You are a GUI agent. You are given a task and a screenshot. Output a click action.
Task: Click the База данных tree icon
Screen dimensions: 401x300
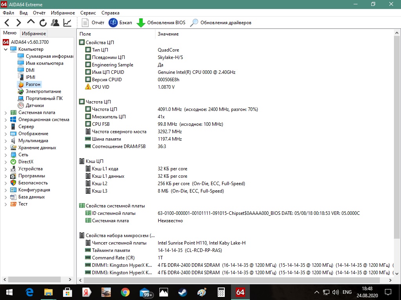(13, 197)
